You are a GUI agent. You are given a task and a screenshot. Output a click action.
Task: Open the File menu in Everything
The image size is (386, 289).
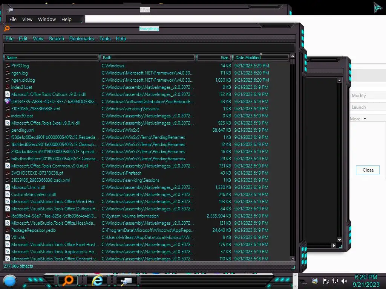9,39
